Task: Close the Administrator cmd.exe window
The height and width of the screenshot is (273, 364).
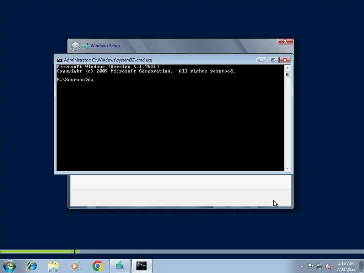Action: click(285, 60)
